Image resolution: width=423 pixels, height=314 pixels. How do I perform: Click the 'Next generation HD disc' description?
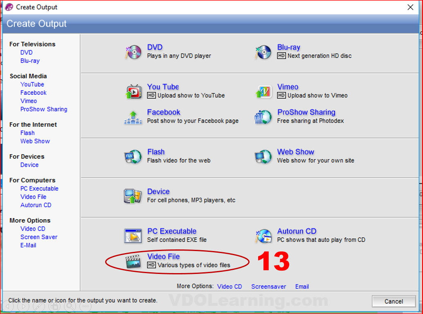pyautogui.click(x=319, y=56)
